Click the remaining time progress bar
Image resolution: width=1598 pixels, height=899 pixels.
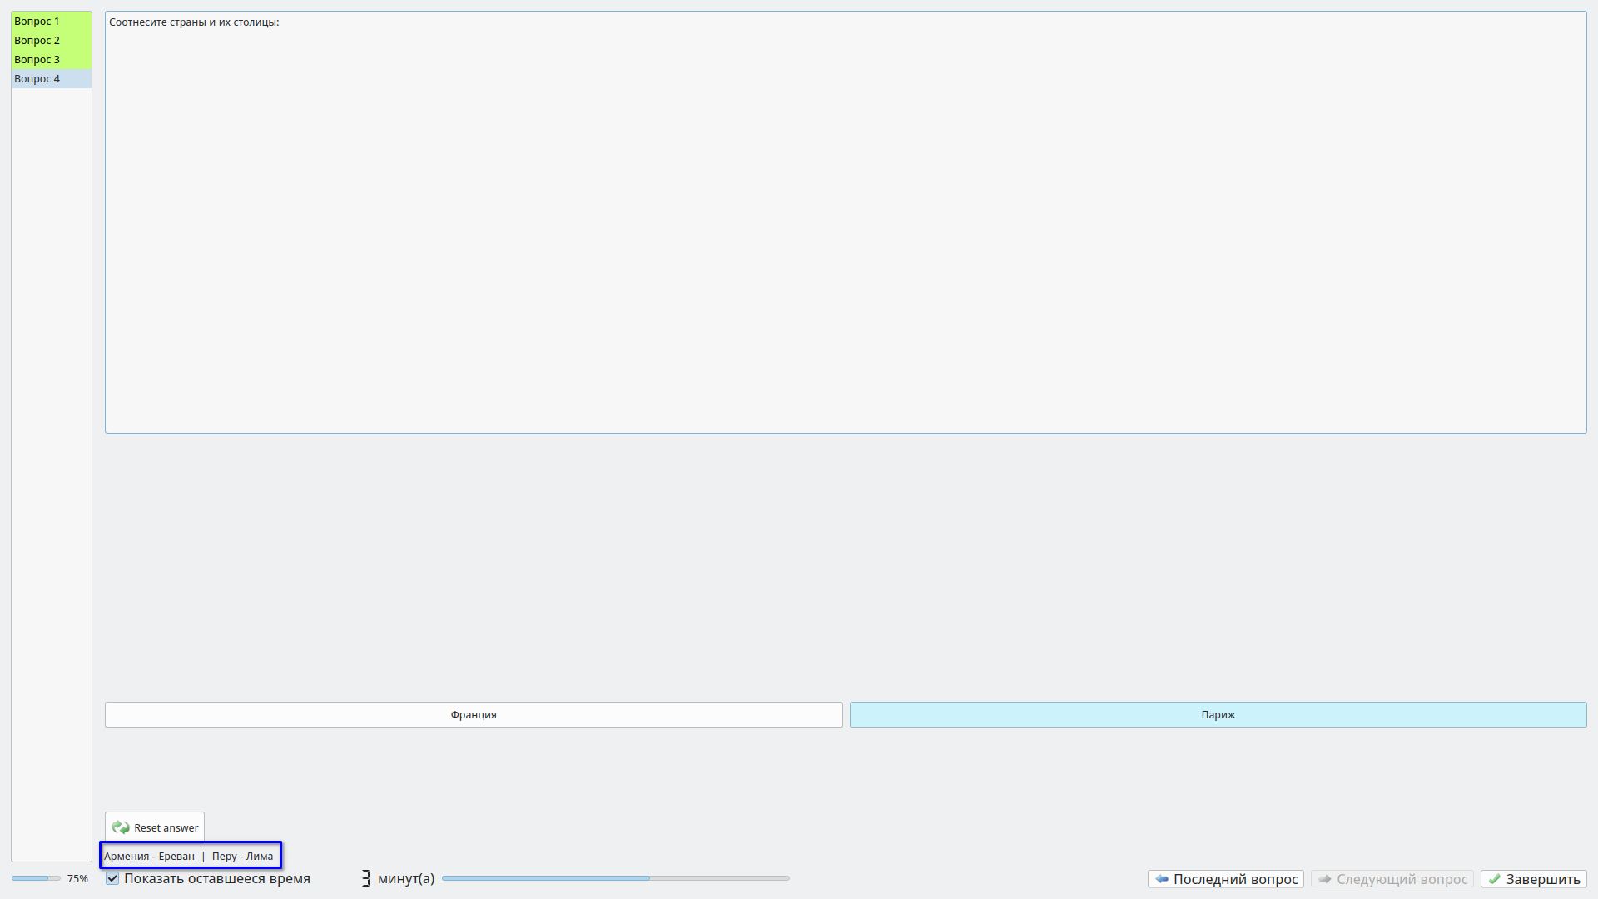[x=615, y=878]
